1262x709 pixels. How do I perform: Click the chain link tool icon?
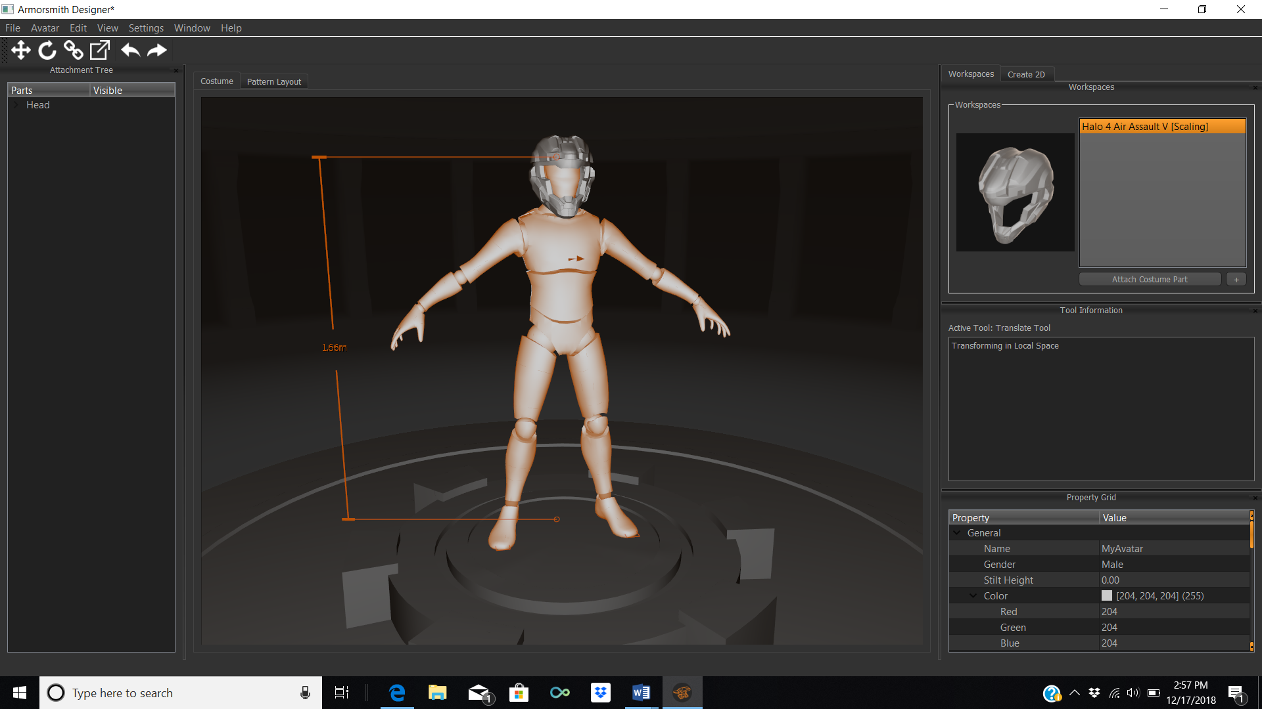point(73,50)
